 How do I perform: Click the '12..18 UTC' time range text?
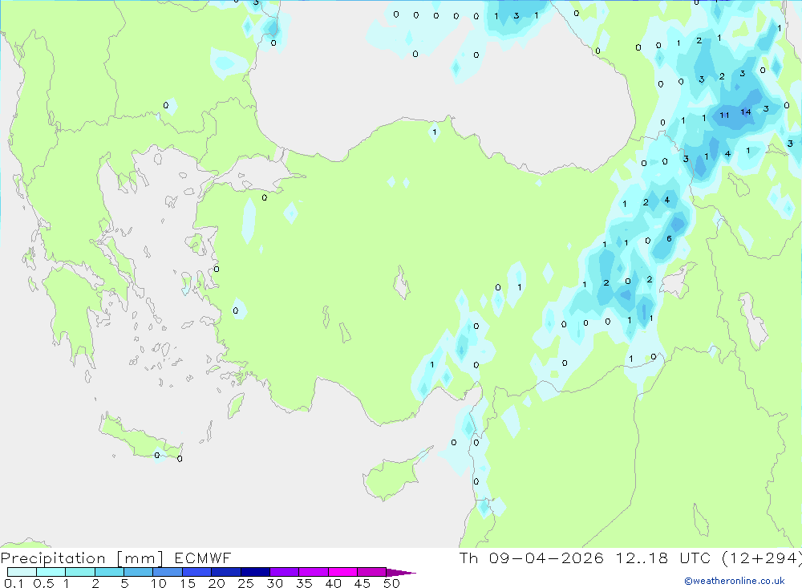pos(663,558)
